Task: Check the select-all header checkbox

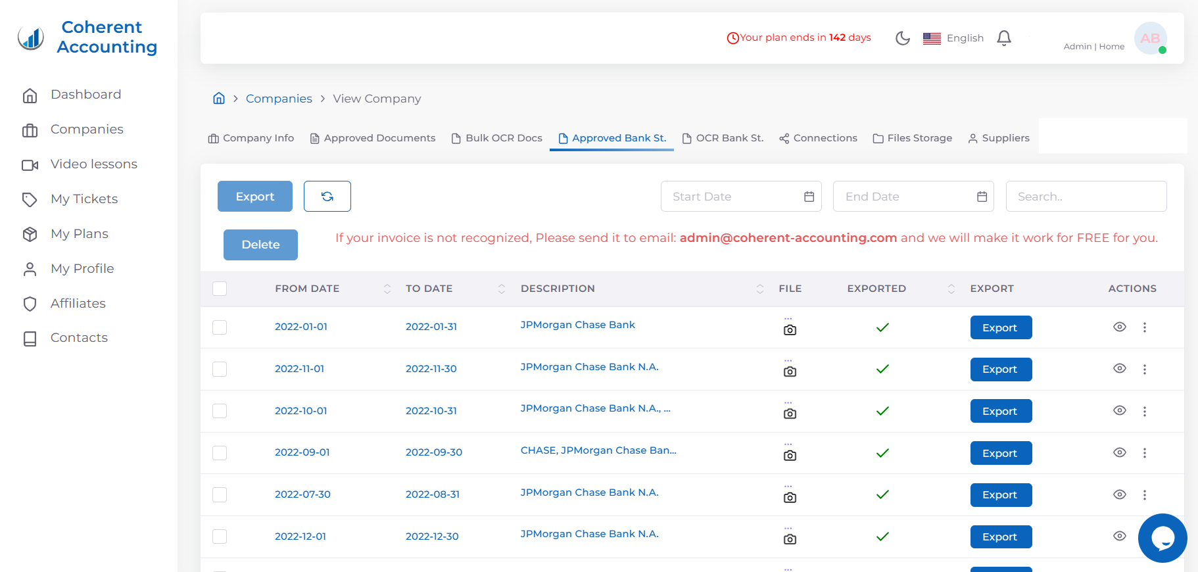Action: coord(220,289)
